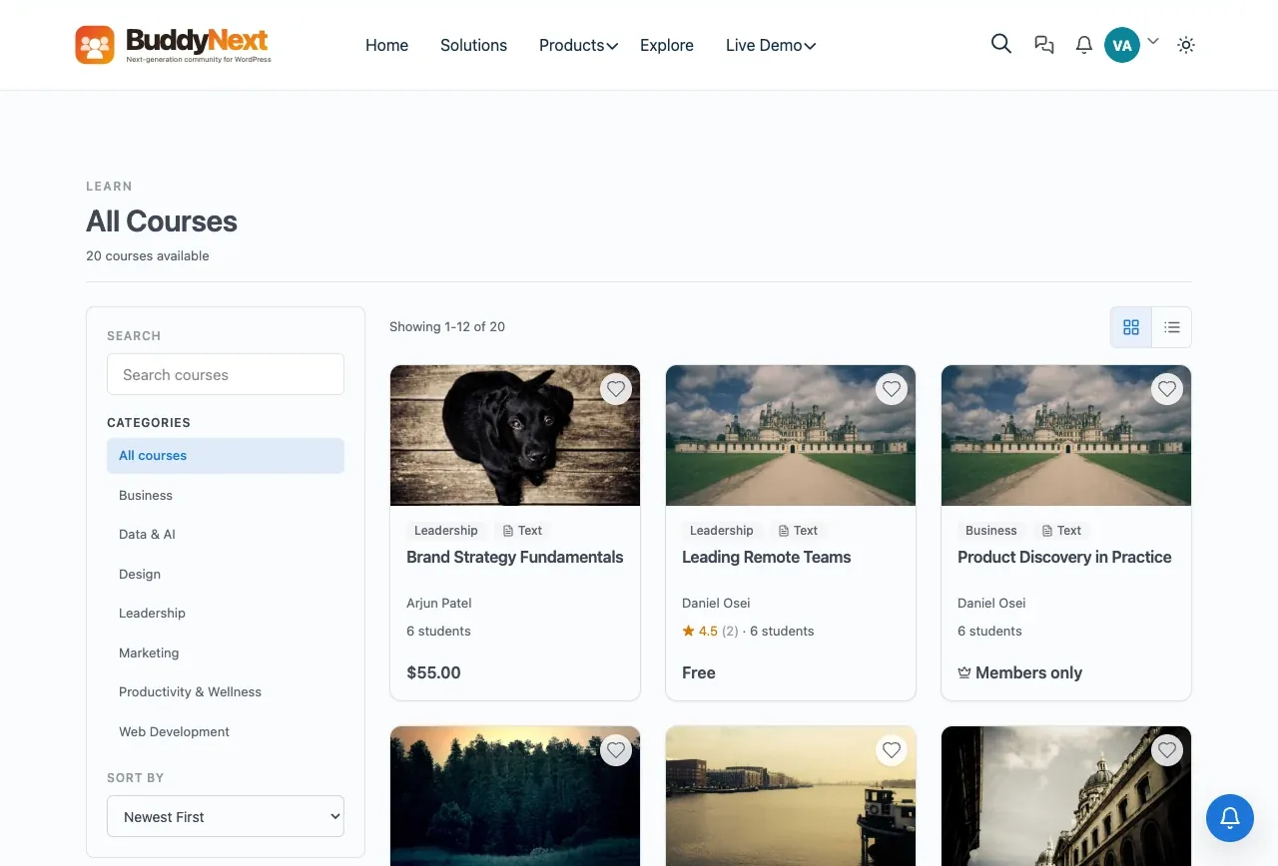
Task: Filter by Business category
Action: (x=226, y=495)
